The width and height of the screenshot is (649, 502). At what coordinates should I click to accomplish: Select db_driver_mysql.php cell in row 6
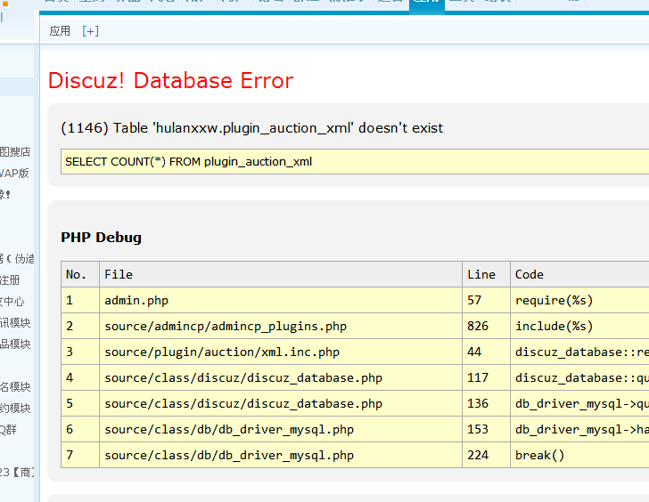281,429
